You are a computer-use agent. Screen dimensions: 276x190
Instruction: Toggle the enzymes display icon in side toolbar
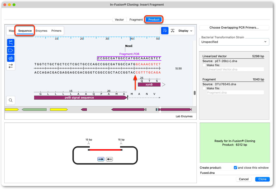click(x=11, y=42)
